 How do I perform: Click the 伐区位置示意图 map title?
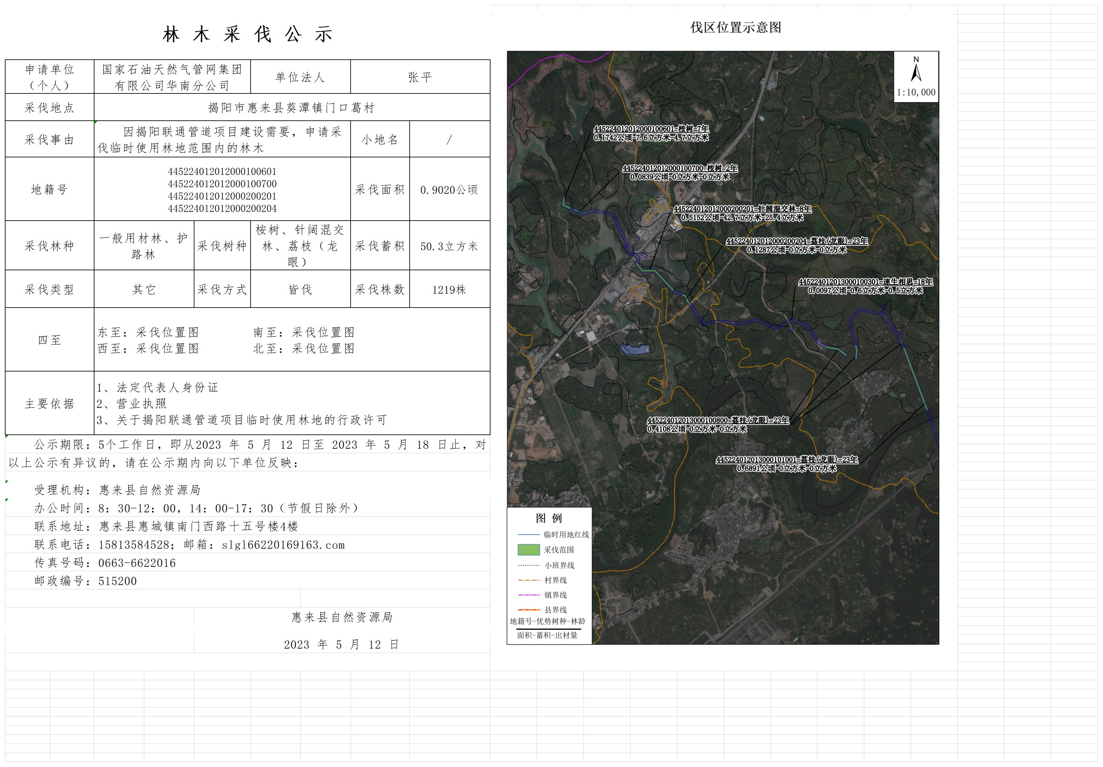pos(736,27)
